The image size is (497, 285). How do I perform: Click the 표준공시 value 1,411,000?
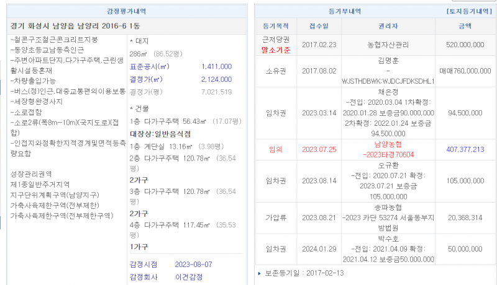[217, 66]
